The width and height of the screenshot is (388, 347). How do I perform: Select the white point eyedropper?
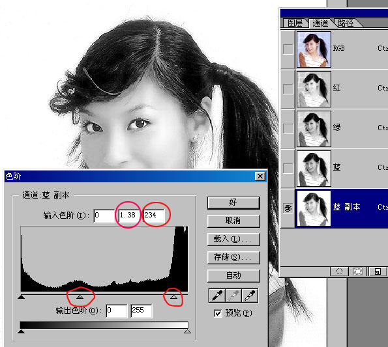(x=250, y=296)
